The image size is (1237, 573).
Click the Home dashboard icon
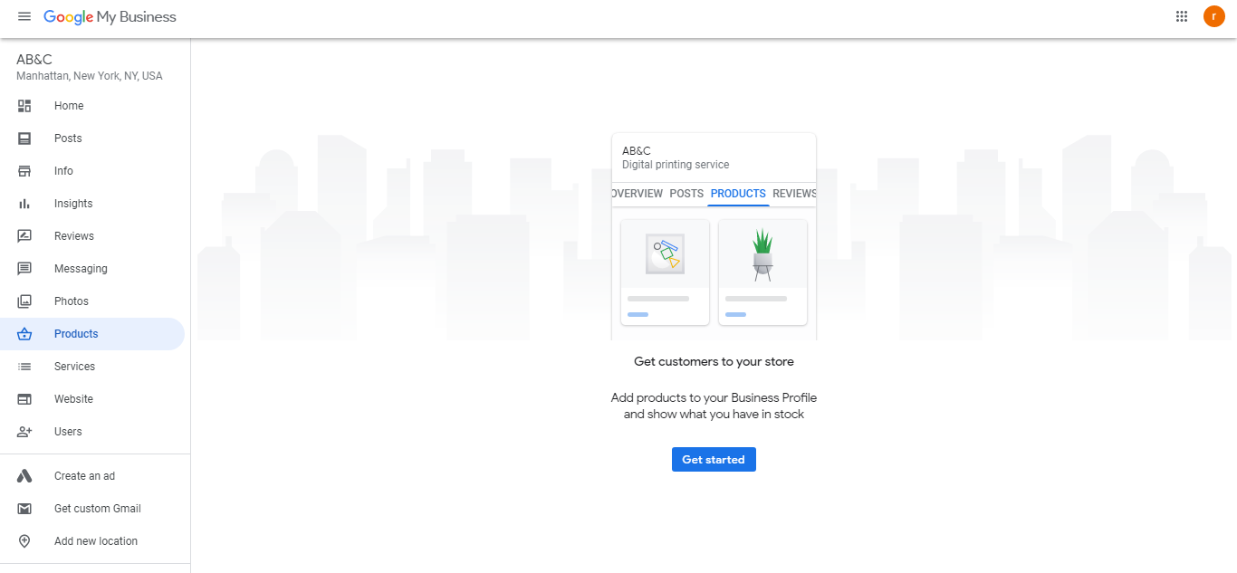[x=24, y=106]
